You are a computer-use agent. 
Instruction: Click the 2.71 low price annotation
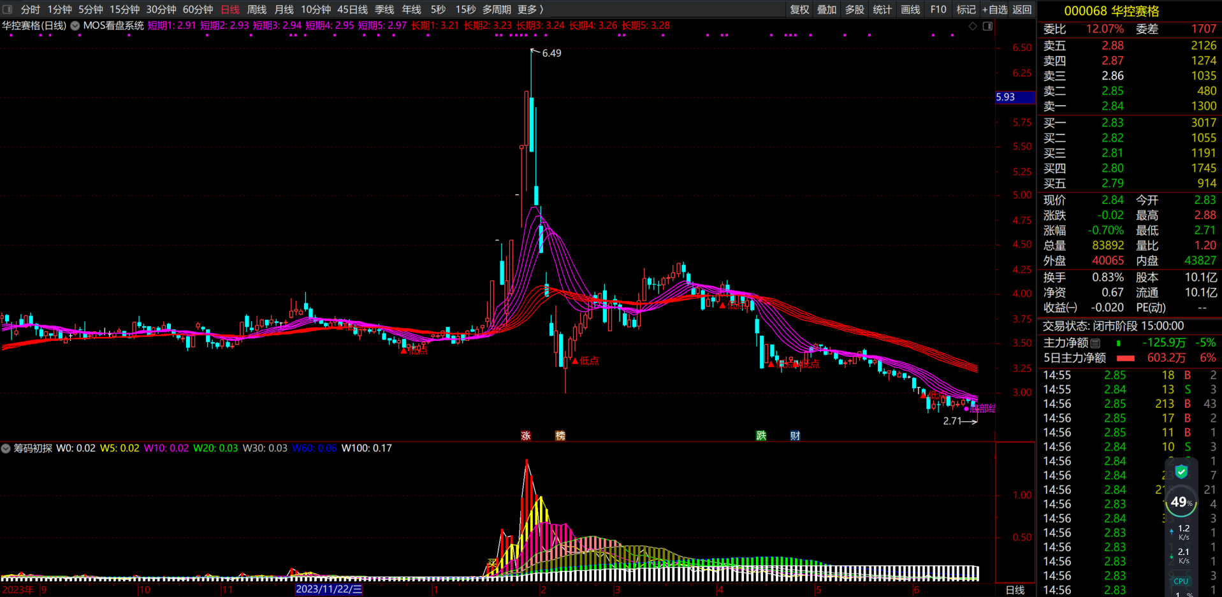[x=952, y=421]
